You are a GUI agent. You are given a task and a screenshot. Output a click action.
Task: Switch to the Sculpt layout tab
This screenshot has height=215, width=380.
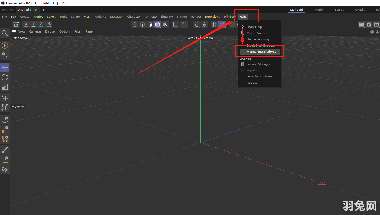point(339,10)
